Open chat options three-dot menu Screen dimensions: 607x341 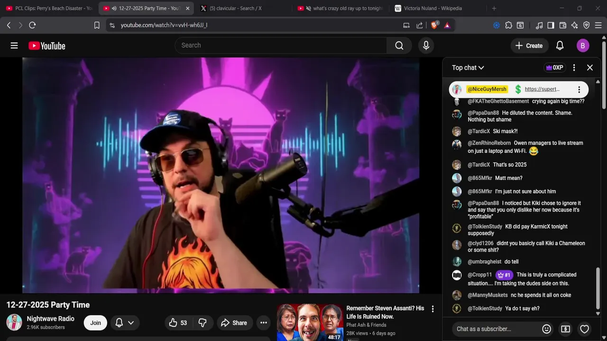tap(574, 68)
